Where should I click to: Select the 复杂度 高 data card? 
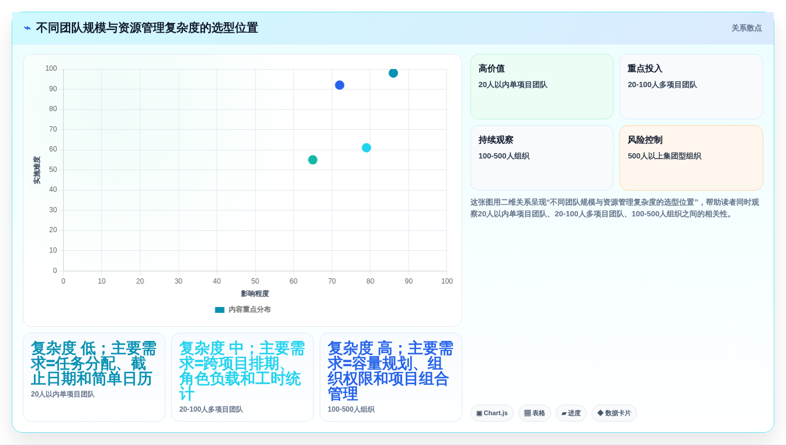coord(391,377)
